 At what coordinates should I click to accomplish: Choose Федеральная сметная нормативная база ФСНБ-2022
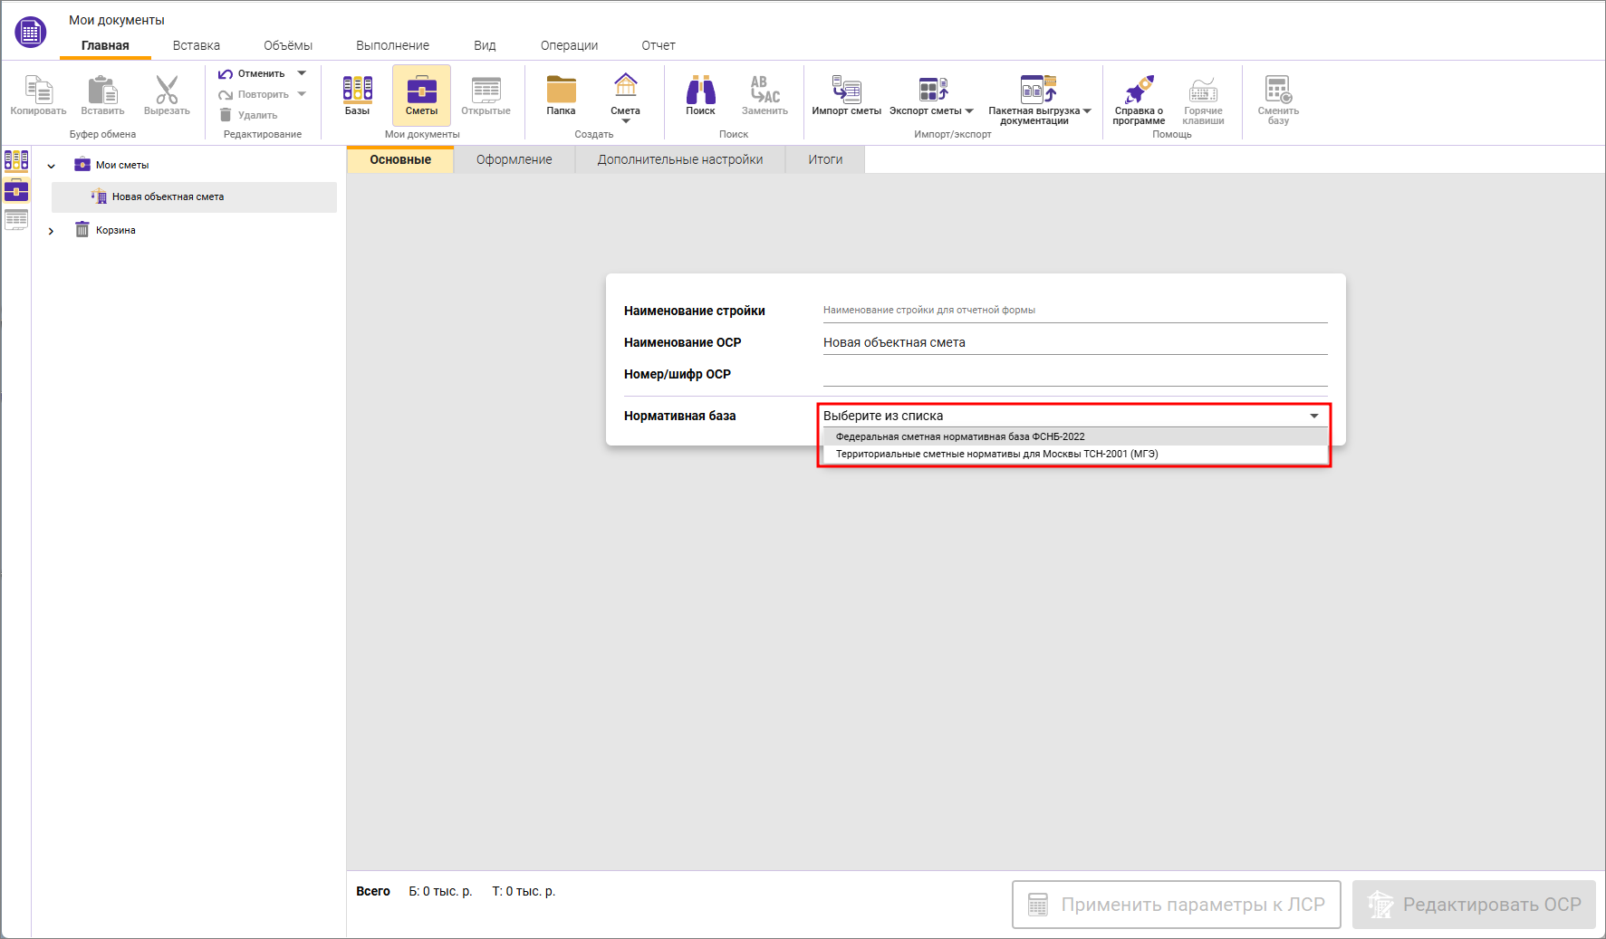pyautogui.click(x=960, y=436)
